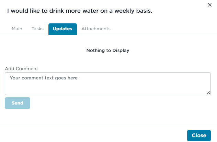Close the dialog using the footer button
The image size is (217, 142).
(199, 135)
